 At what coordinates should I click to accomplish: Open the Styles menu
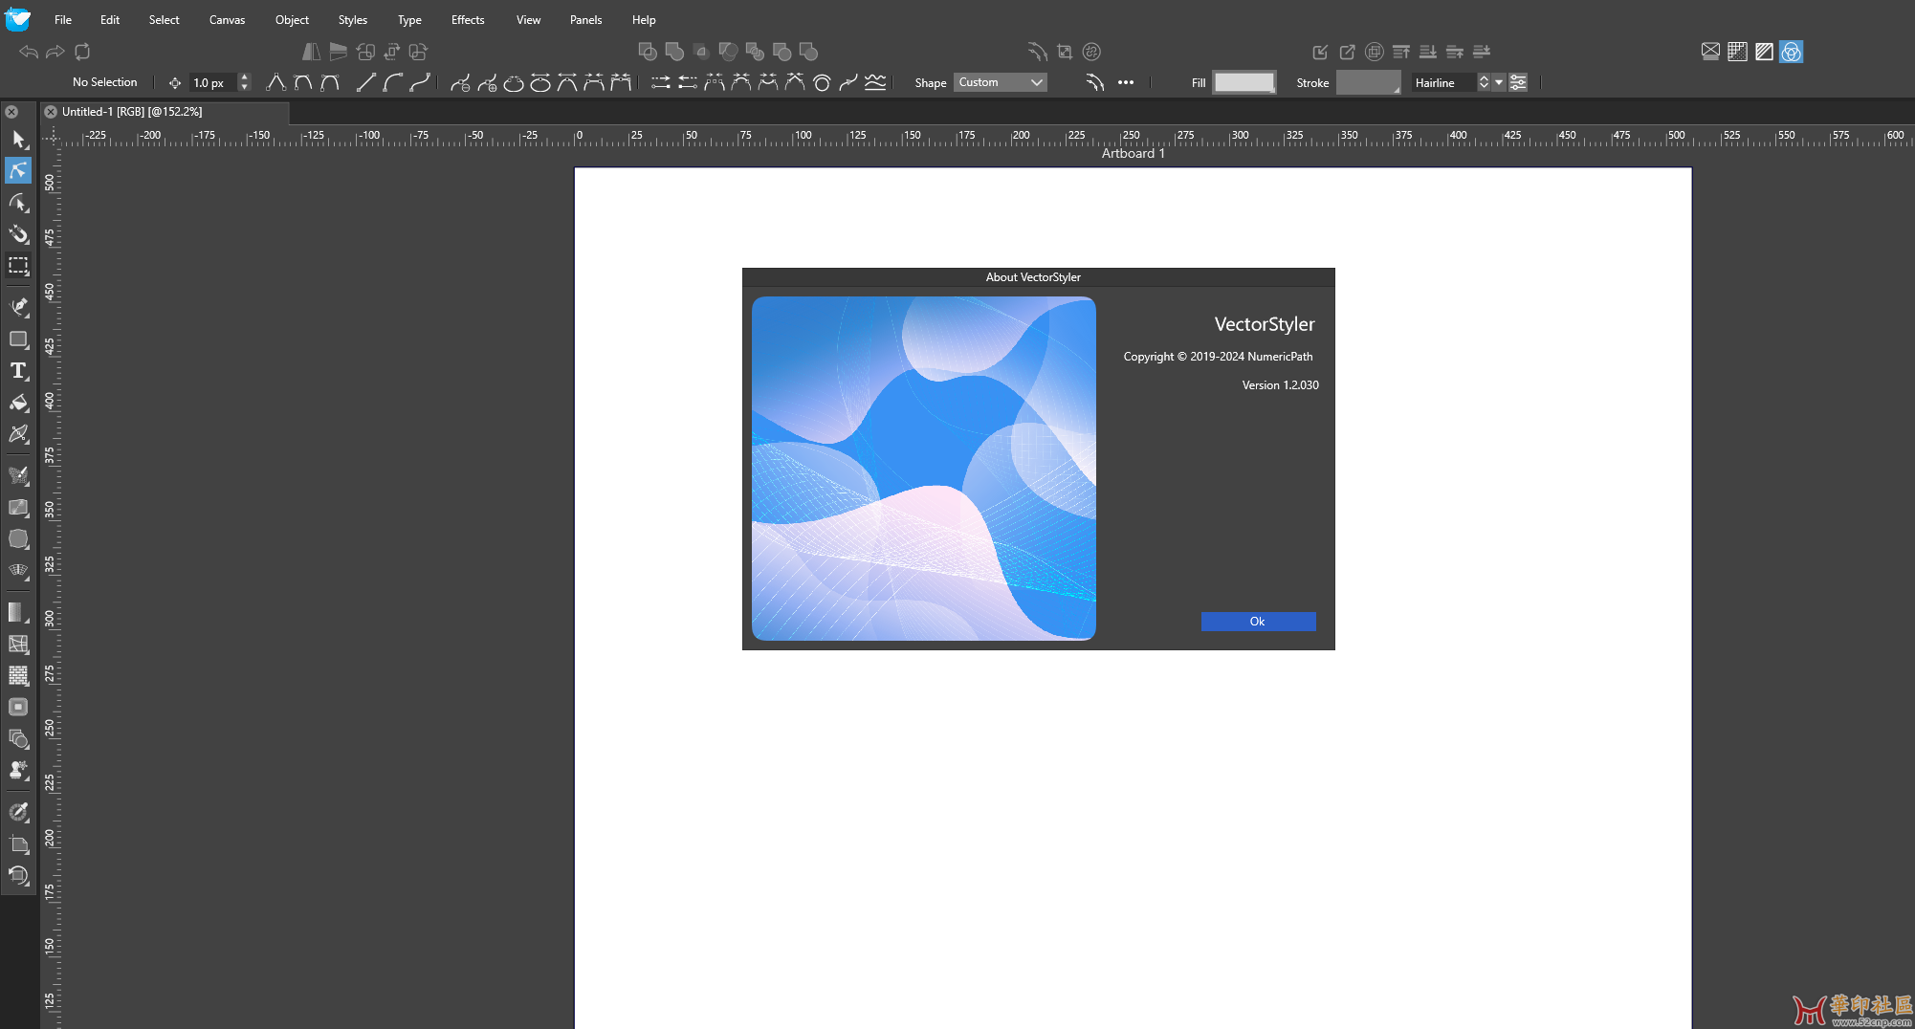353,20
